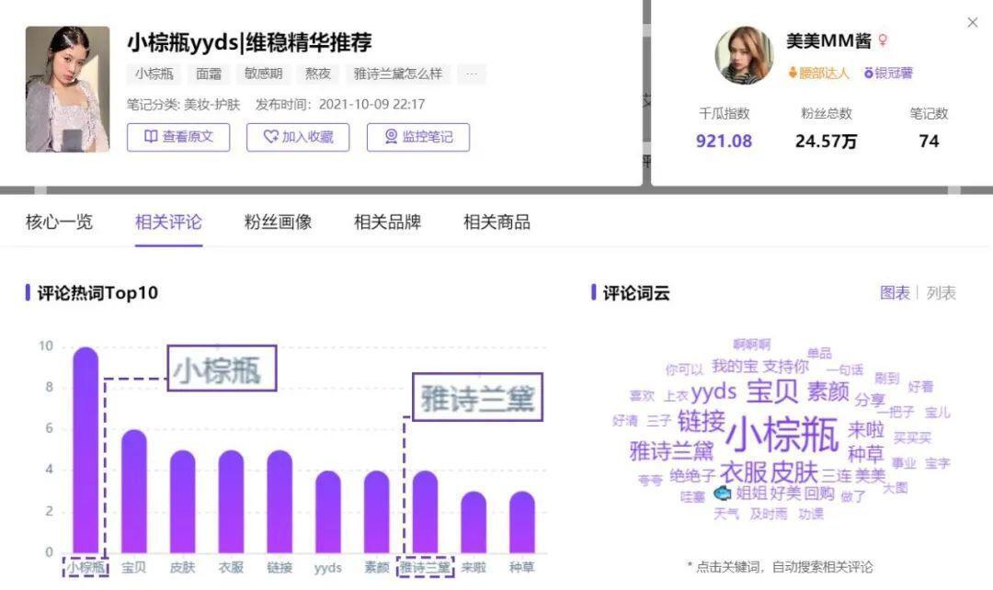Screen dimensions: 993x590
Task: Click the heart icon in 加入收藏
Action: [x=270, y=137]
